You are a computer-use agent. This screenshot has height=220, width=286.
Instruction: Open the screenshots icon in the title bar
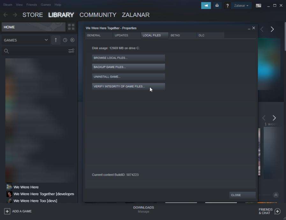pos(258,5)
